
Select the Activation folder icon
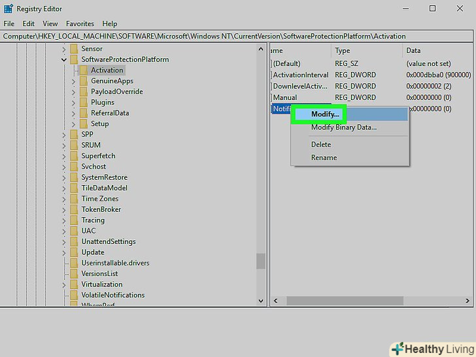pos(84,70)
